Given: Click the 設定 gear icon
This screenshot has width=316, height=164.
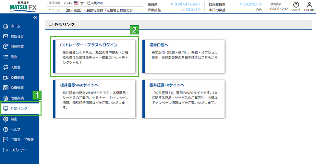Looking at the screenshot, I should tap(6, 119).
